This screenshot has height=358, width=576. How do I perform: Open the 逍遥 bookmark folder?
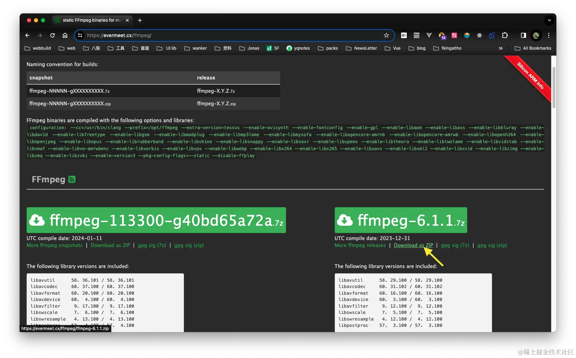141,48
